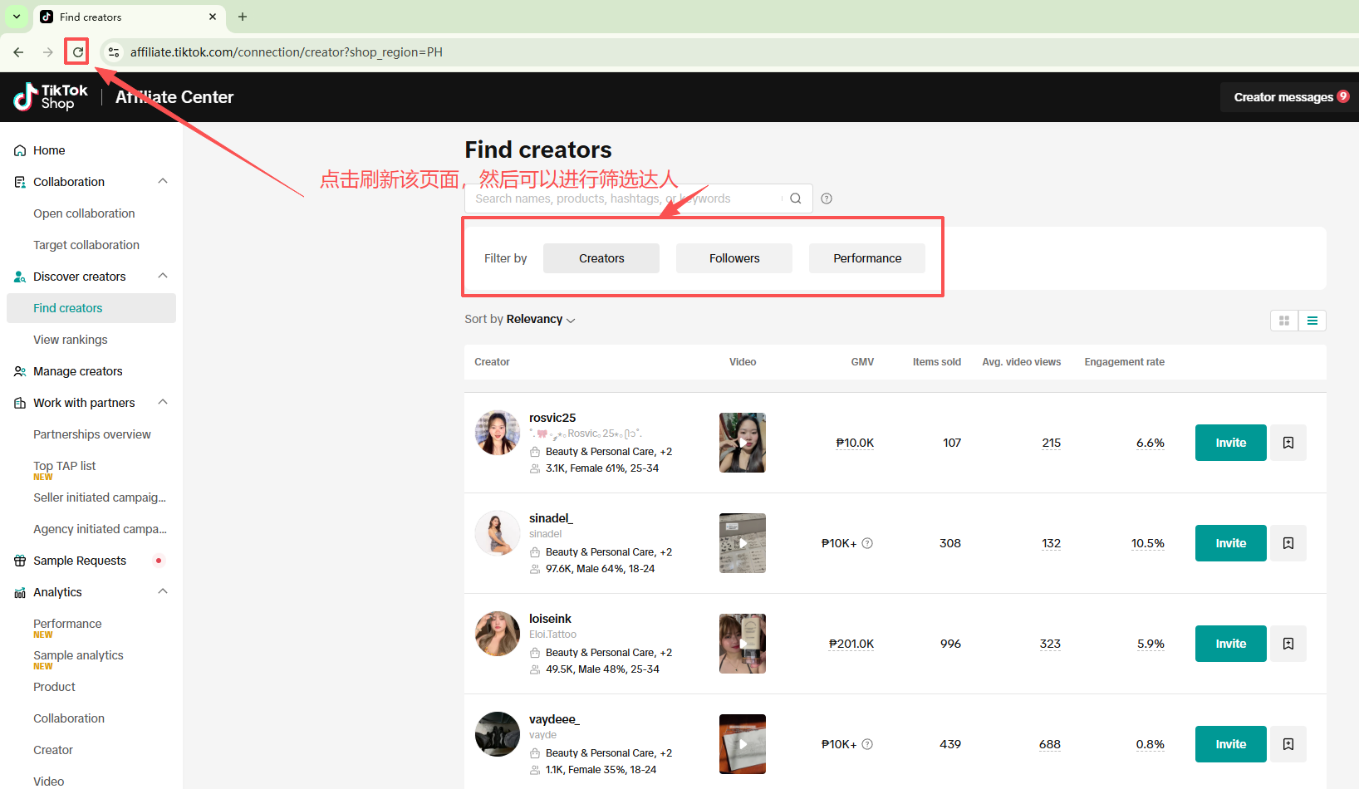Click the help question mark beside search

827,198
